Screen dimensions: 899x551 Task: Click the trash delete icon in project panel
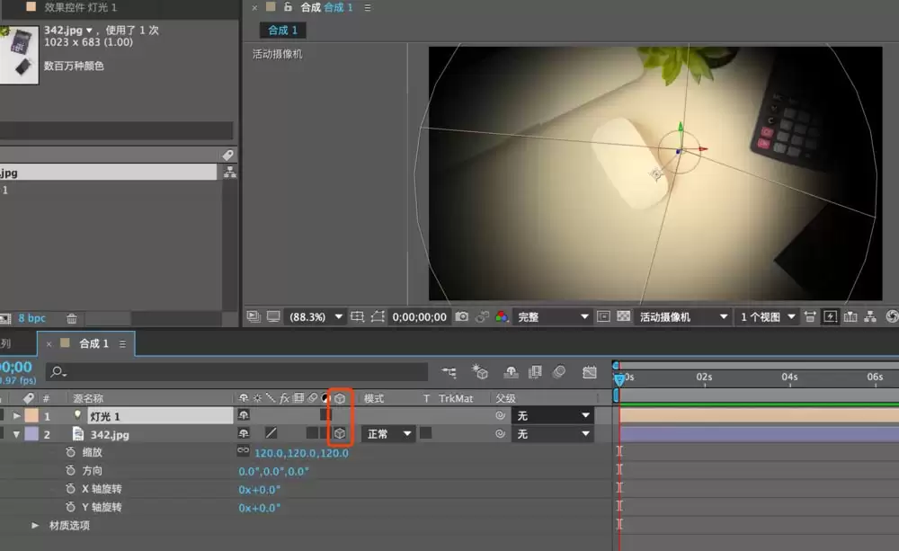[72, 318]
